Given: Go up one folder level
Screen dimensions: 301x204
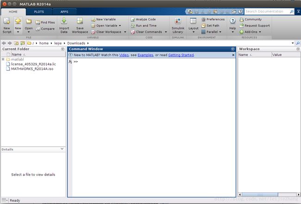Looking at the screenshot, I should pyautogui.click(x=16, y=43).
